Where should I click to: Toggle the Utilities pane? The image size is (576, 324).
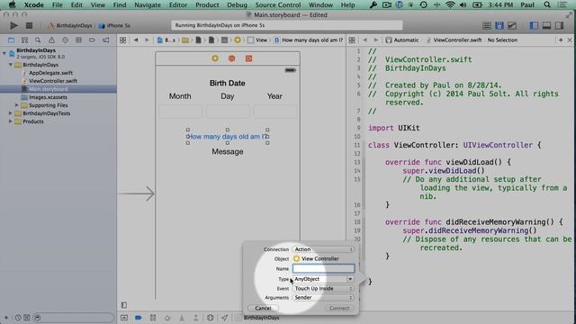click(x=559, y=25)
